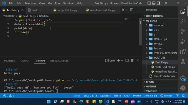The height and width of the screenshot is (105, 188).
Task: Open Source Control view
Action: point(183,32)
